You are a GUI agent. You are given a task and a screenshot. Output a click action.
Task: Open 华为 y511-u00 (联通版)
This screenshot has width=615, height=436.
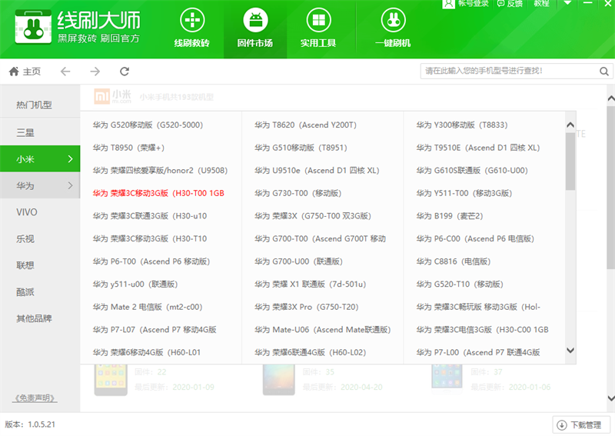(x=135, y=285)
